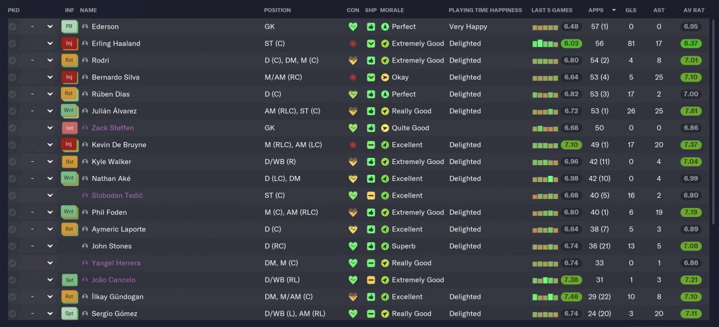This screenshot has height=327, width=719.
Task: Click Ederson's PR status icon
Action: [69, 26]
